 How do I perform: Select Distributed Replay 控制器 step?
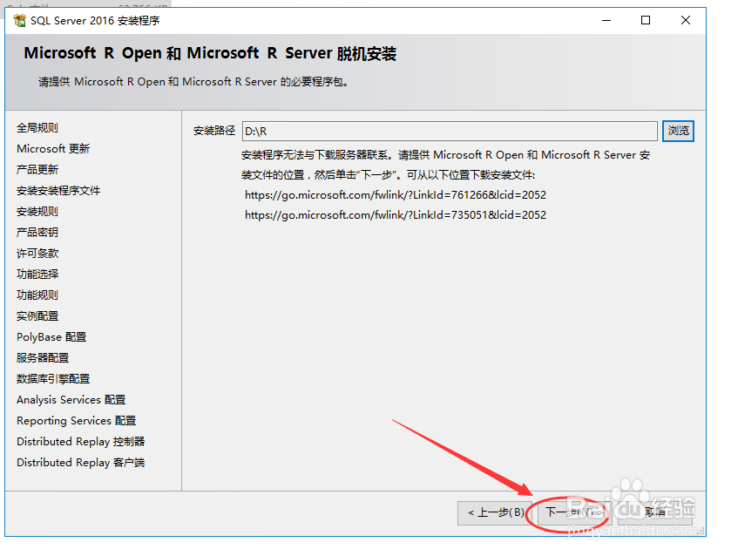tap(80, 442)
